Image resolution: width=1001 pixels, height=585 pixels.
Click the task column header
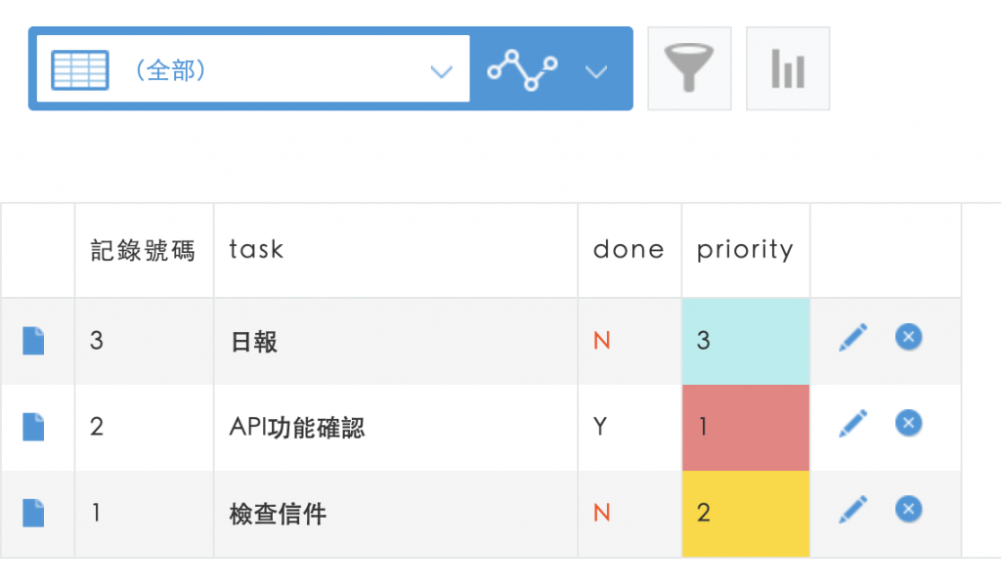pos(256,250)
